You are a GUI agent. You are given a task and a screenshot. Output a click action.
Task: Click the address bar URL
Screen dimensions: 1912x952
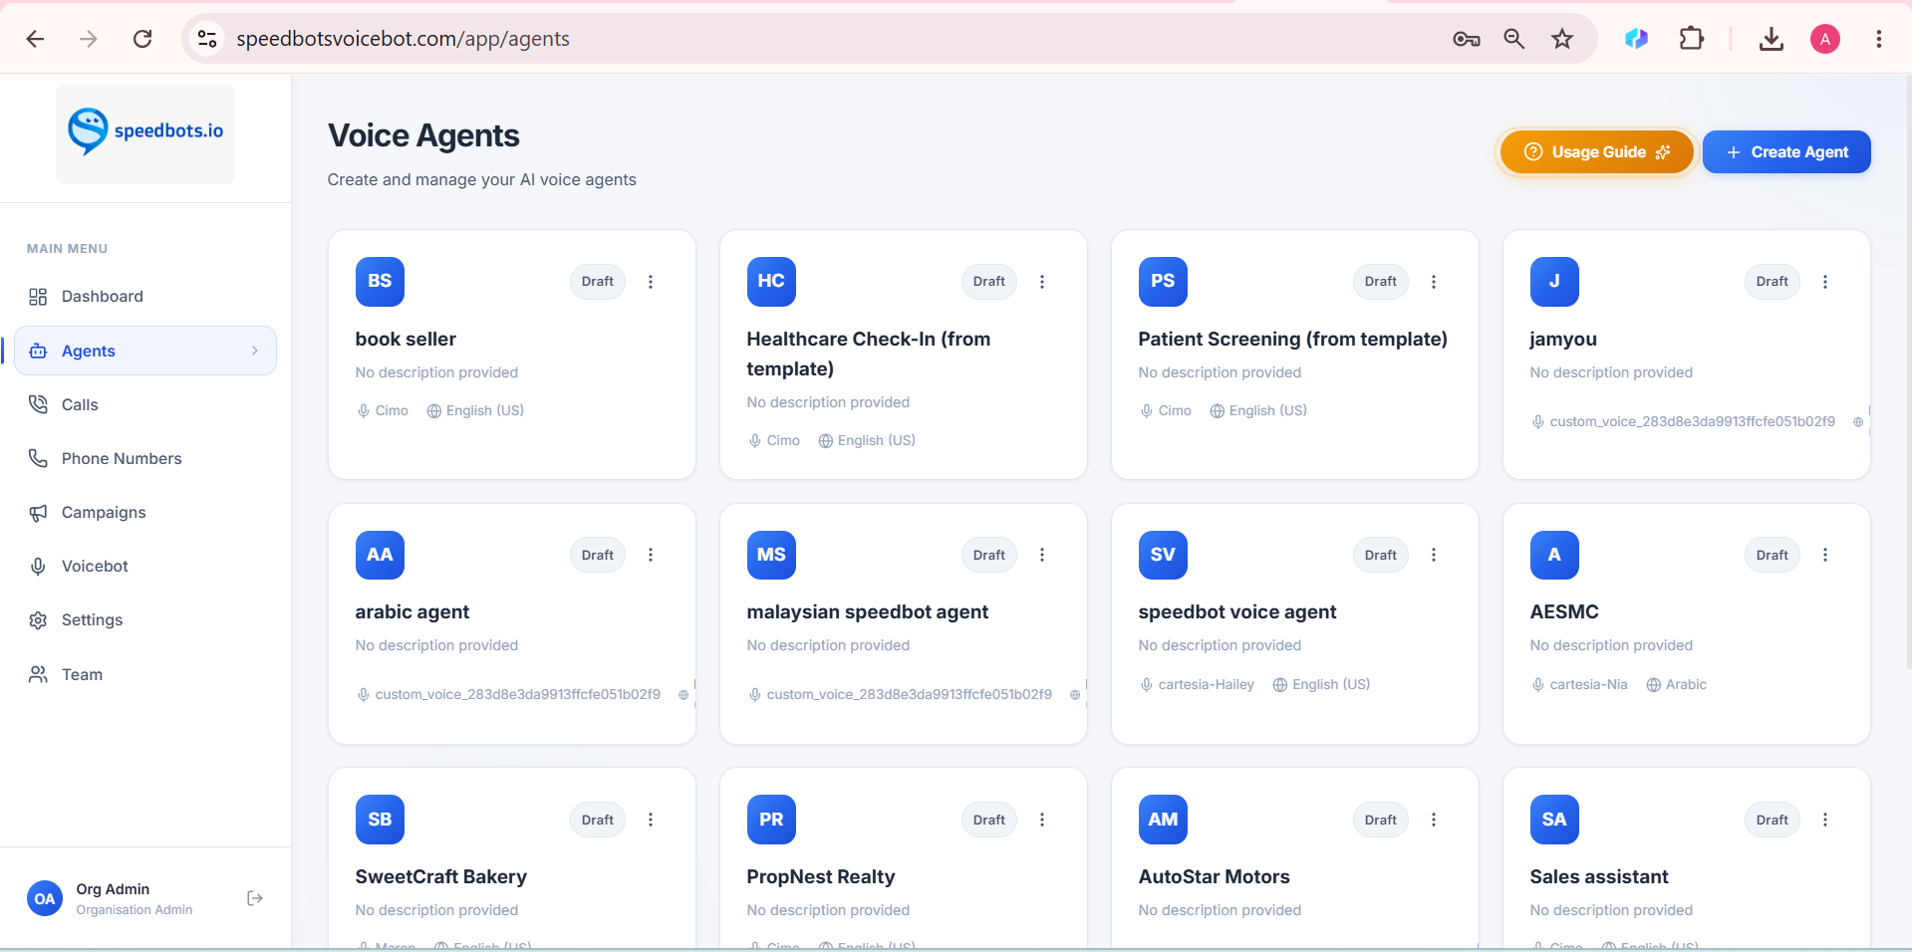pyautogui.click(x=403, y=39)
